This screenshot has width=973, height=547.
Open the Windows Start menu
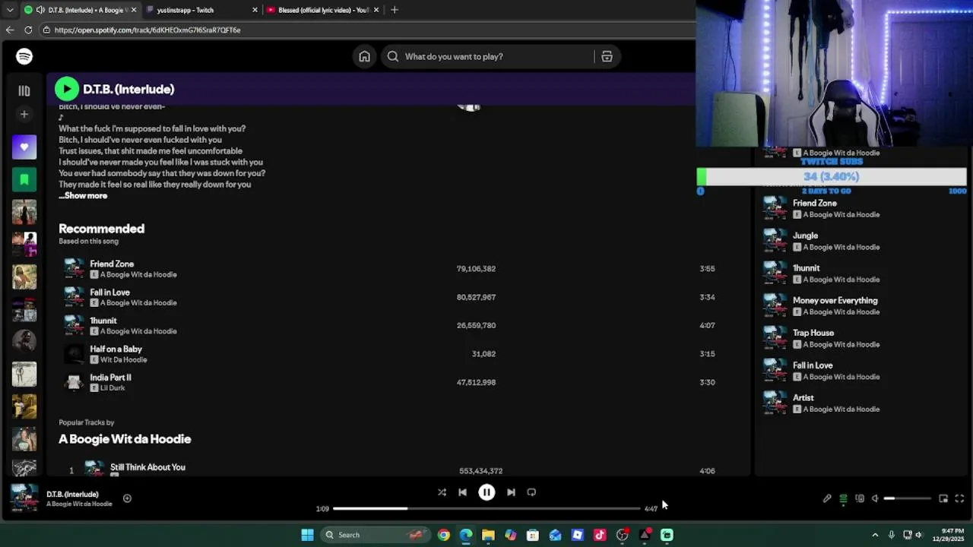coord(307,535)
